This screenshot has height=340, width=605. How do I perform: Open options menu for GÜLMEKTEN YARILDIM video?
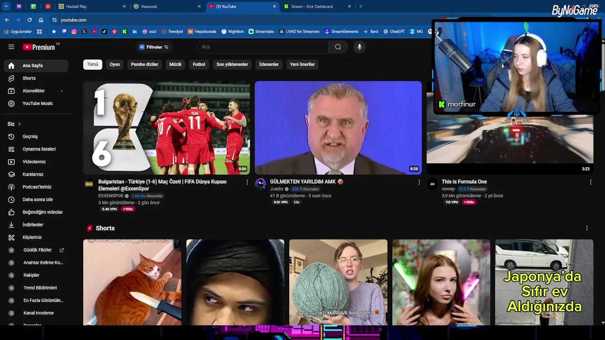(419, 182)
